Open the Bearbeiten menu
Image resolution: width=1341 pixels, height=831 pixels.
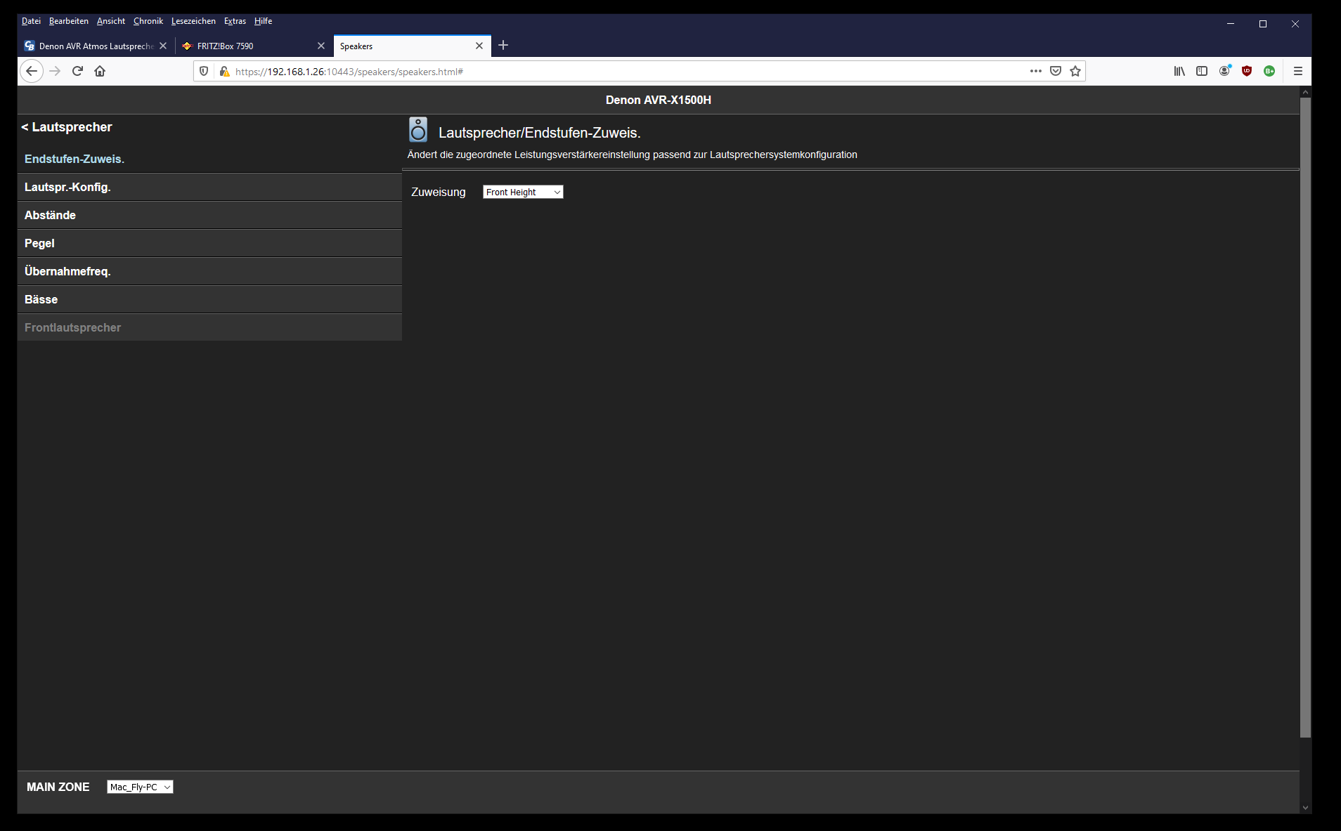[x=69, y=21]
